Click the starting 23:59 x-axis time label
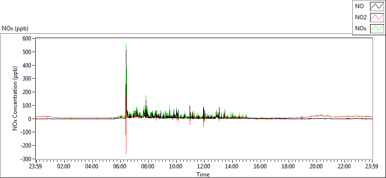Viewport: 386px width, 178px height. pyautogui.click(x=36, y=166)
